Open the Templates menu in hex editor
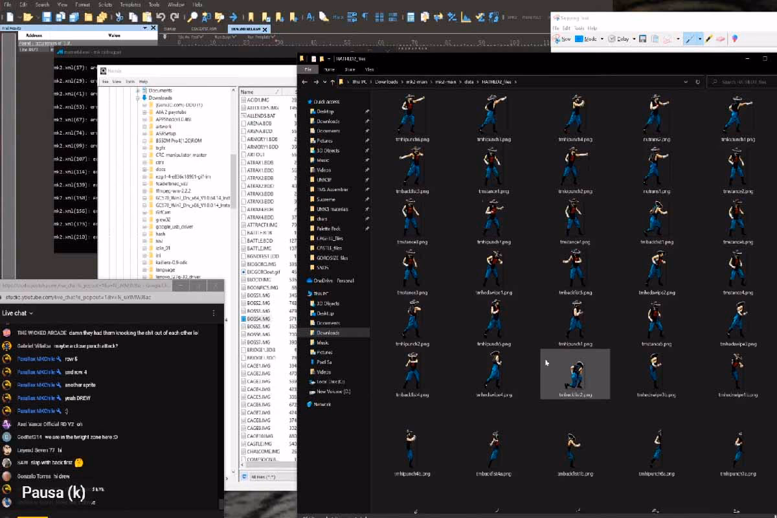This screenshot has width=777, height=518. pyautogui.click(x=130, y=4)
